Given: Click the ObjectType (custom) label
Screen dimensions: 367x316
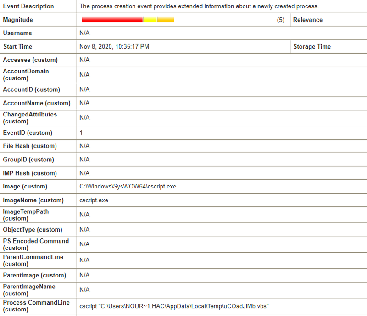Looking at the screenshot, I should click(x=33, y=230).
